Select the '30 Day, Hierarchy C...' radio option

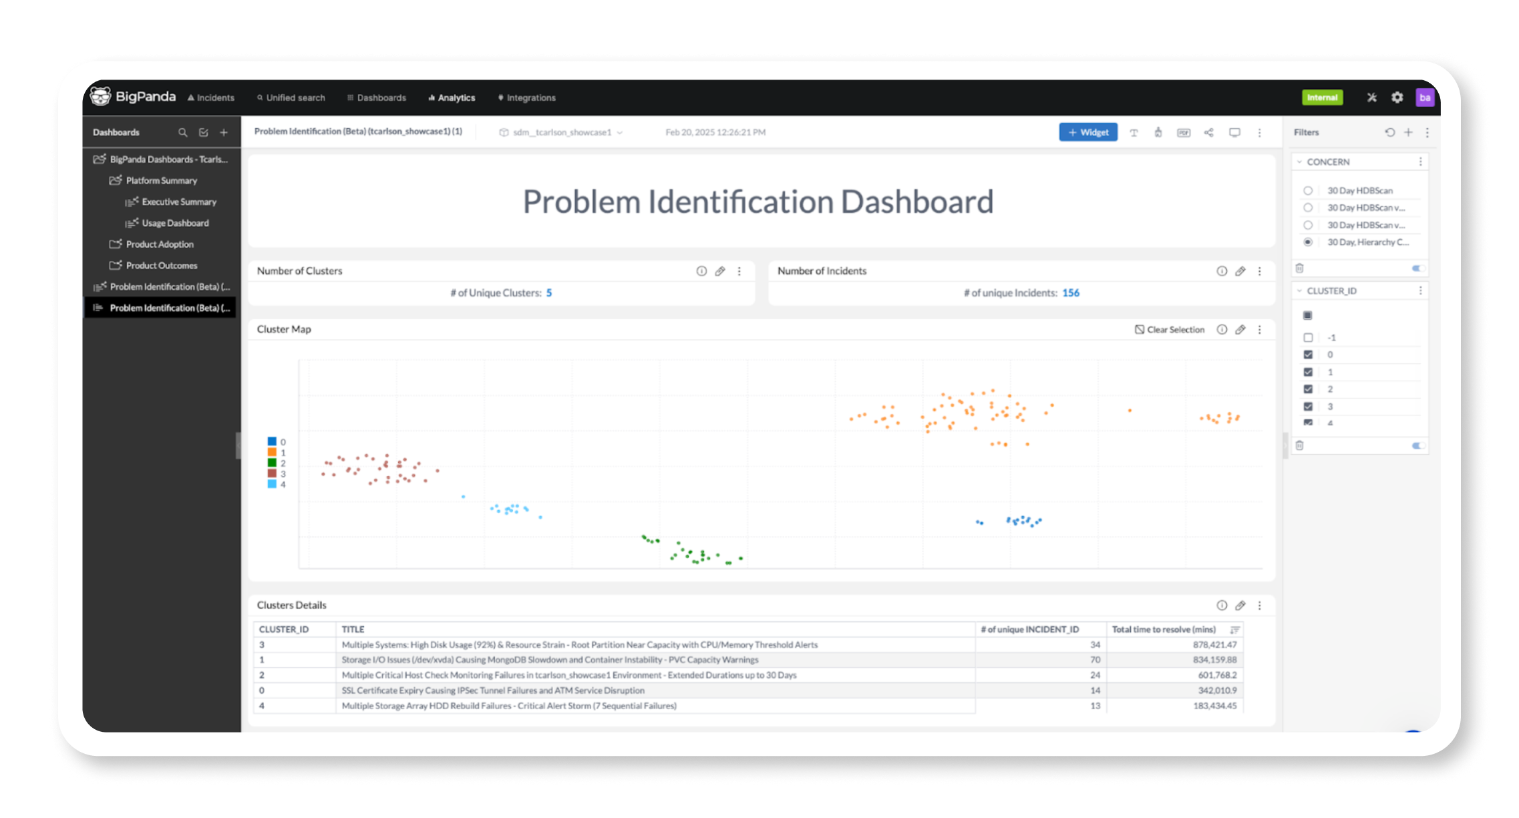(1308, 242)
